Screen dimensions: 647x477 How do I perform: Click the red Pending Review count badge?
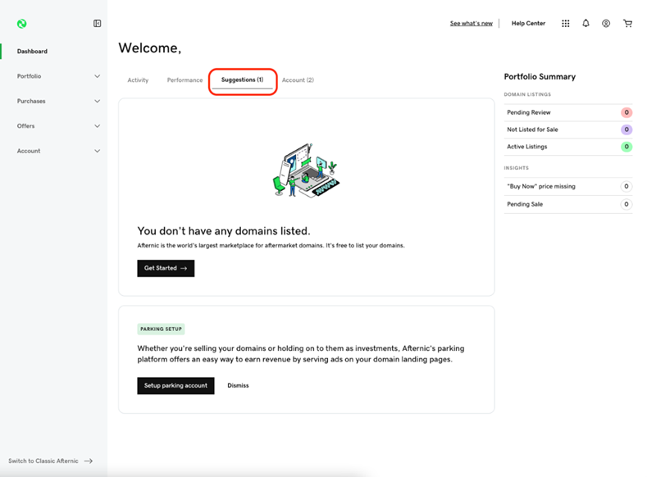pyautogui.click(x=626, y=112)
